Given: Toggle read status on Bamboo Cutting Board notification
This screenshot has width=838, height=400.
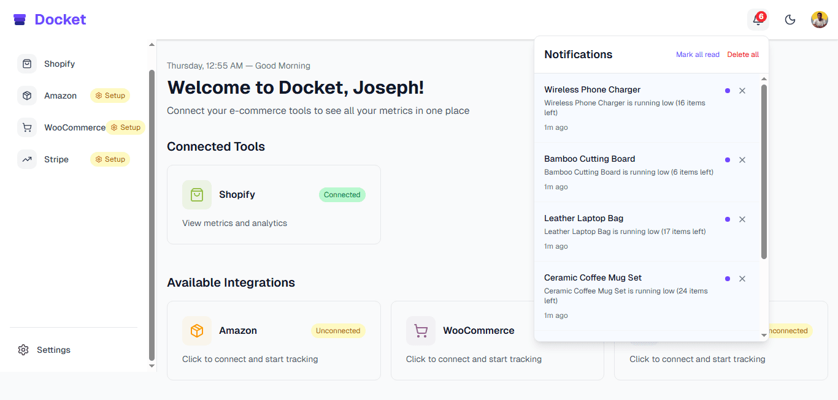Looking at the screenshot, I should (x=728, y=159).
